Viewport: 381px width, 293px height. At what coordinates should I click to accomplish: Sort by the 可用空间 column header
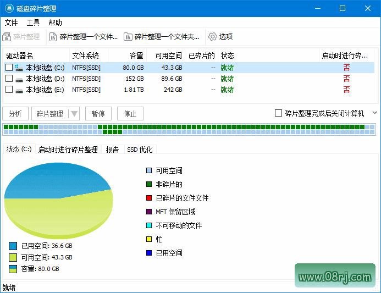coord(165,56)
